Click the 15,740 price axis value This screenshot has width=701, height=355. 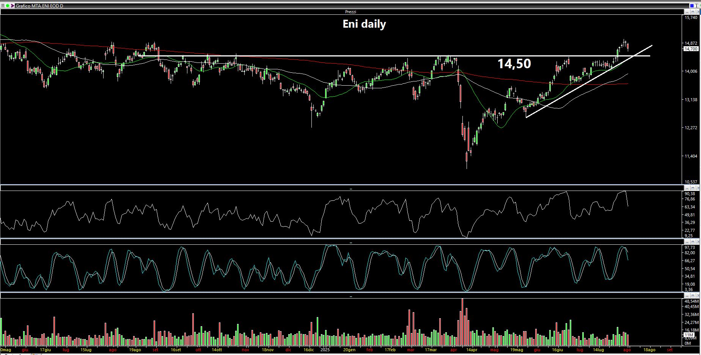pos(691,17)
